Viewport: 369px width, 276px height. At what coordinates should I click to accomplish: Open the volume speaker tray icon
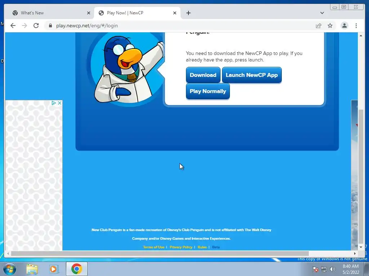pos(332,270)
